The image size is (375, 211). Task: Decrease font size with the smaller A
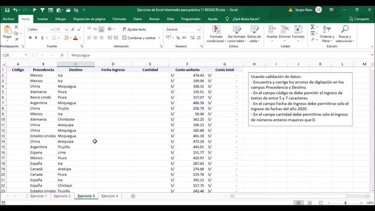(x=79, y=29)
